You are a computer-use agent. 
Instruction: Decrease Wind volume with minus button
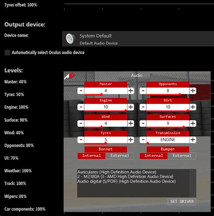coord(81,123)
